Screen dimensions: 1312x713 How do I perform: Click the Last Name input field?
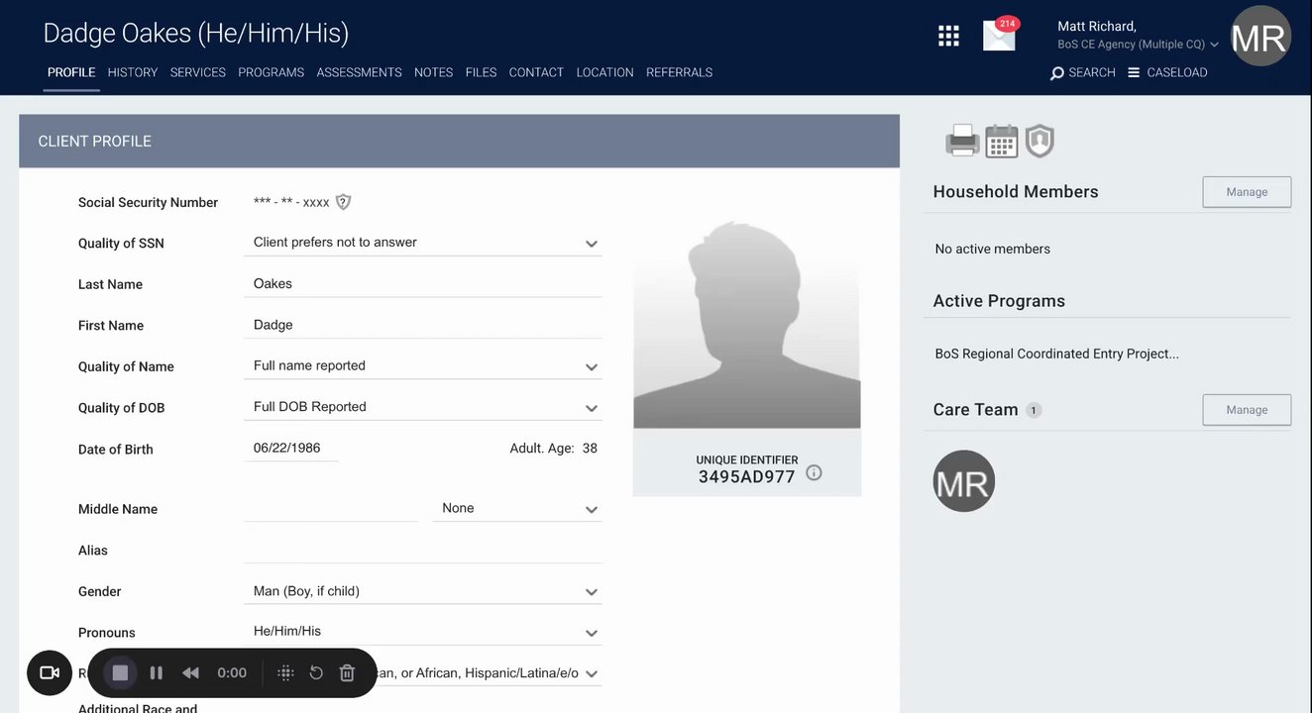pyautogui.click(x=423, y=284)
